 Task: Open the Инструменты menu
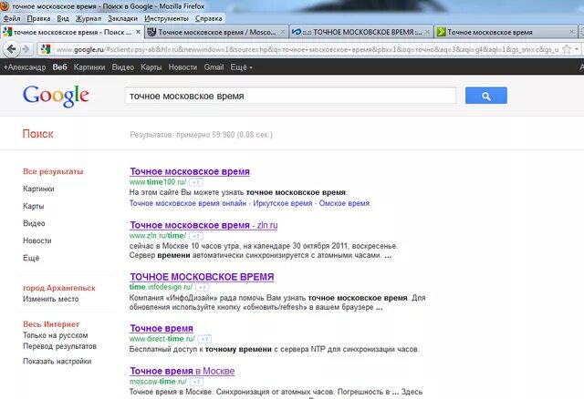point(166,18)
